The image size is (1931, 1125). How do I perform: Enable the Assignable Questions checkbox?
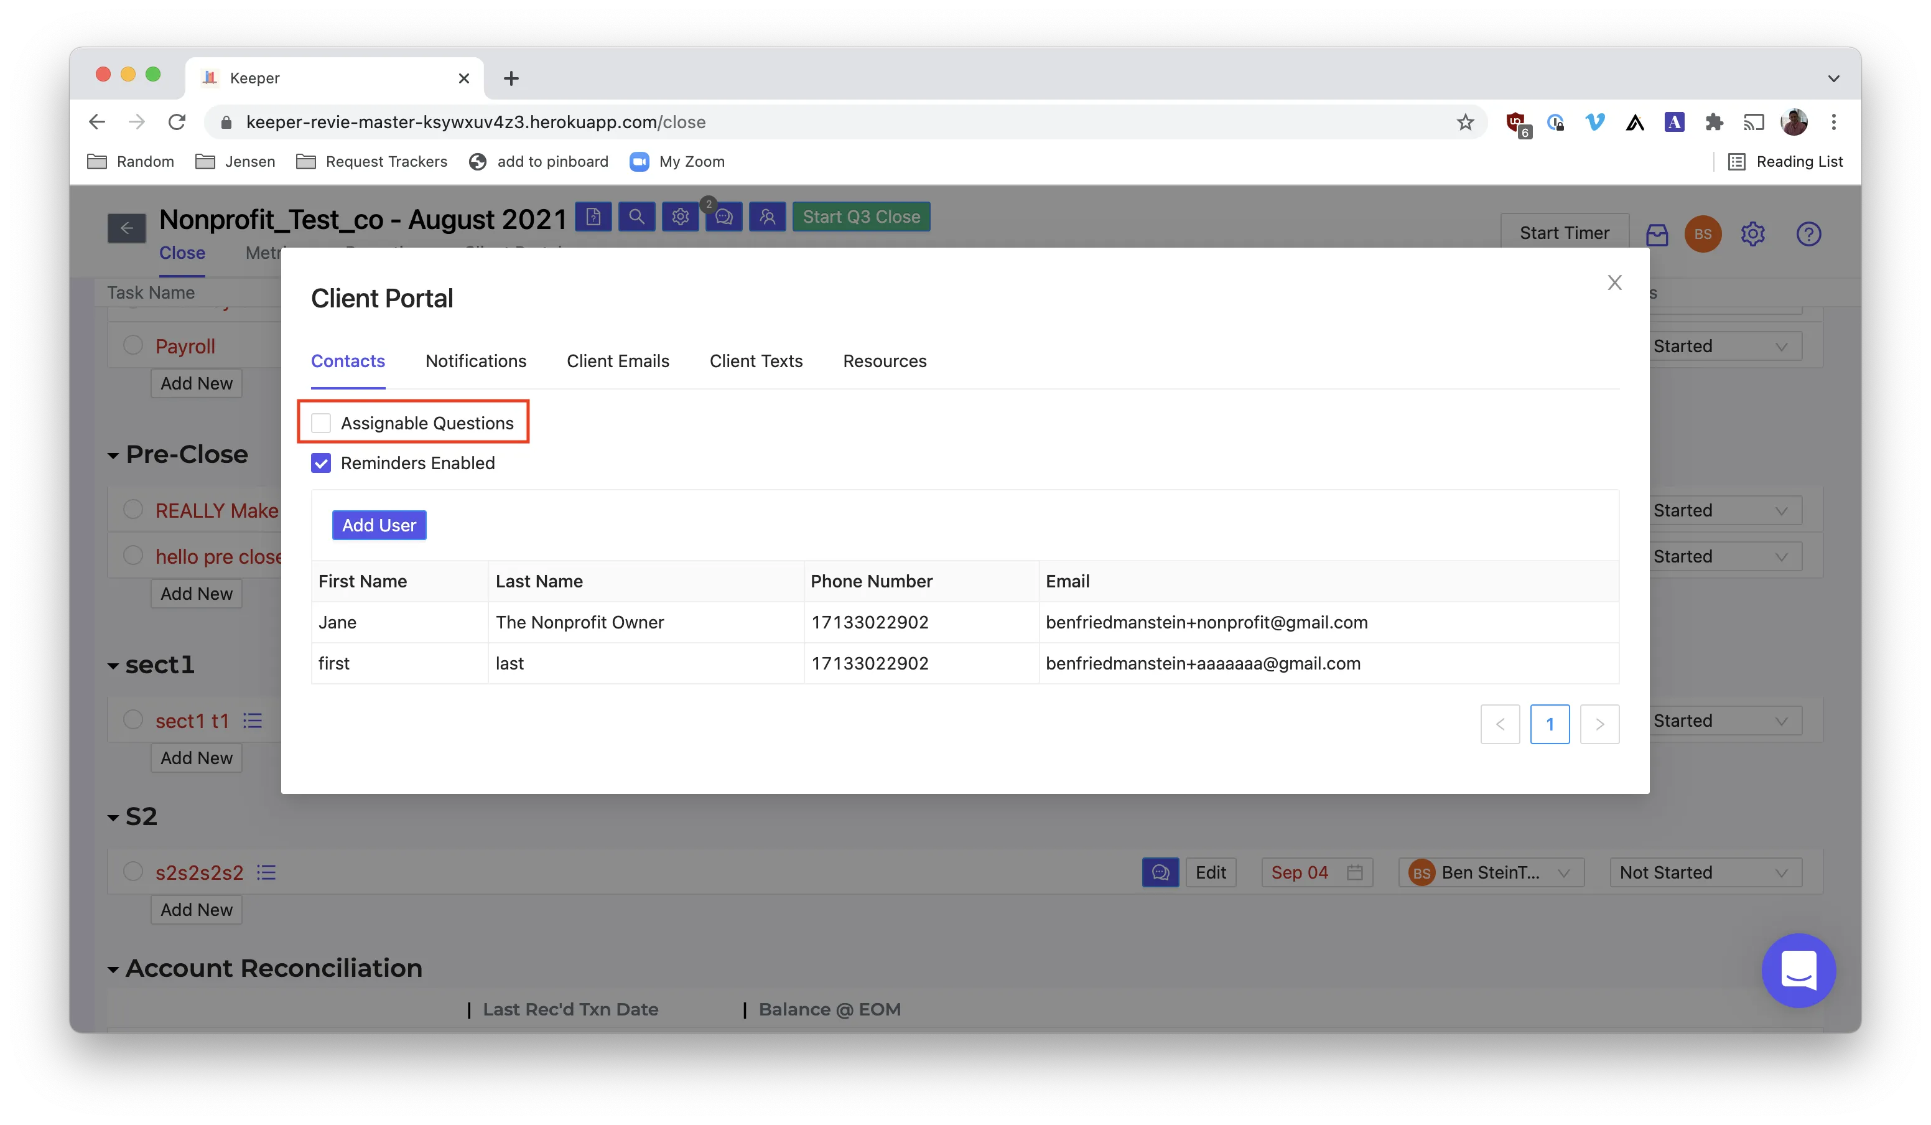tap(321, 423)
